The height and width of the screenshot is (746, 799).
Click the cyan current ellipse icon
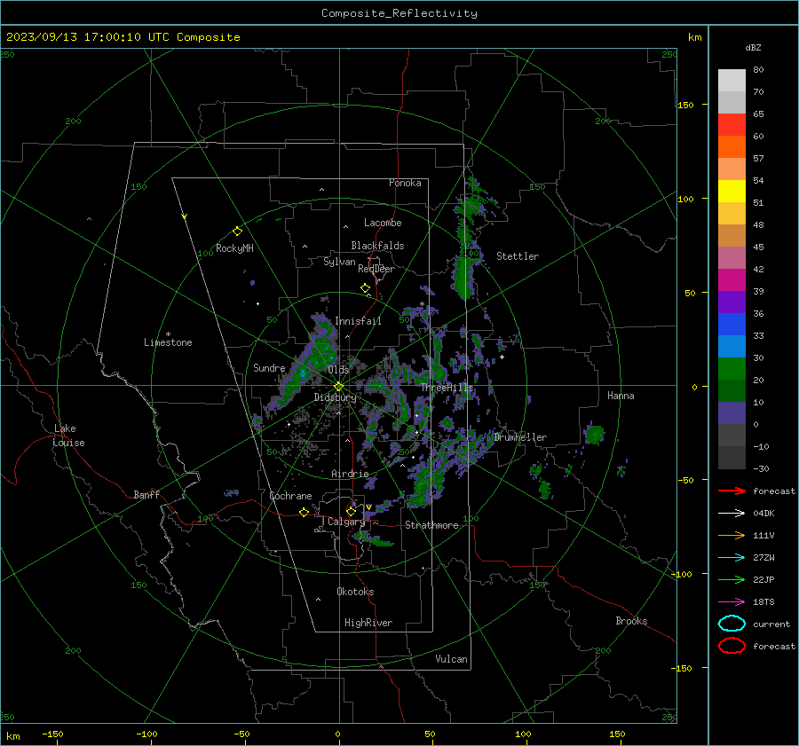pyautogui.click(x=732, y=624)
